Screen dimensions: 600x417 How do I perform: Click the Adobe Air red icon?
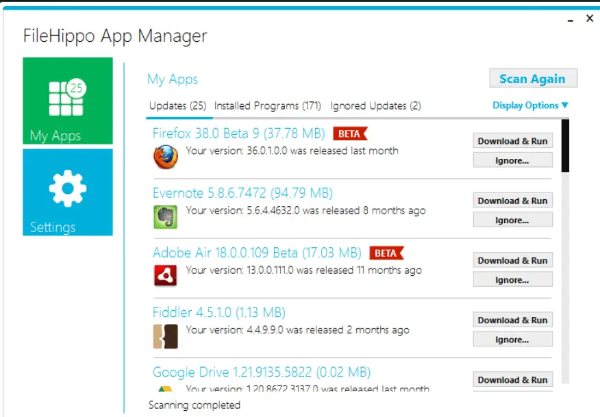(x=165, y=275)
